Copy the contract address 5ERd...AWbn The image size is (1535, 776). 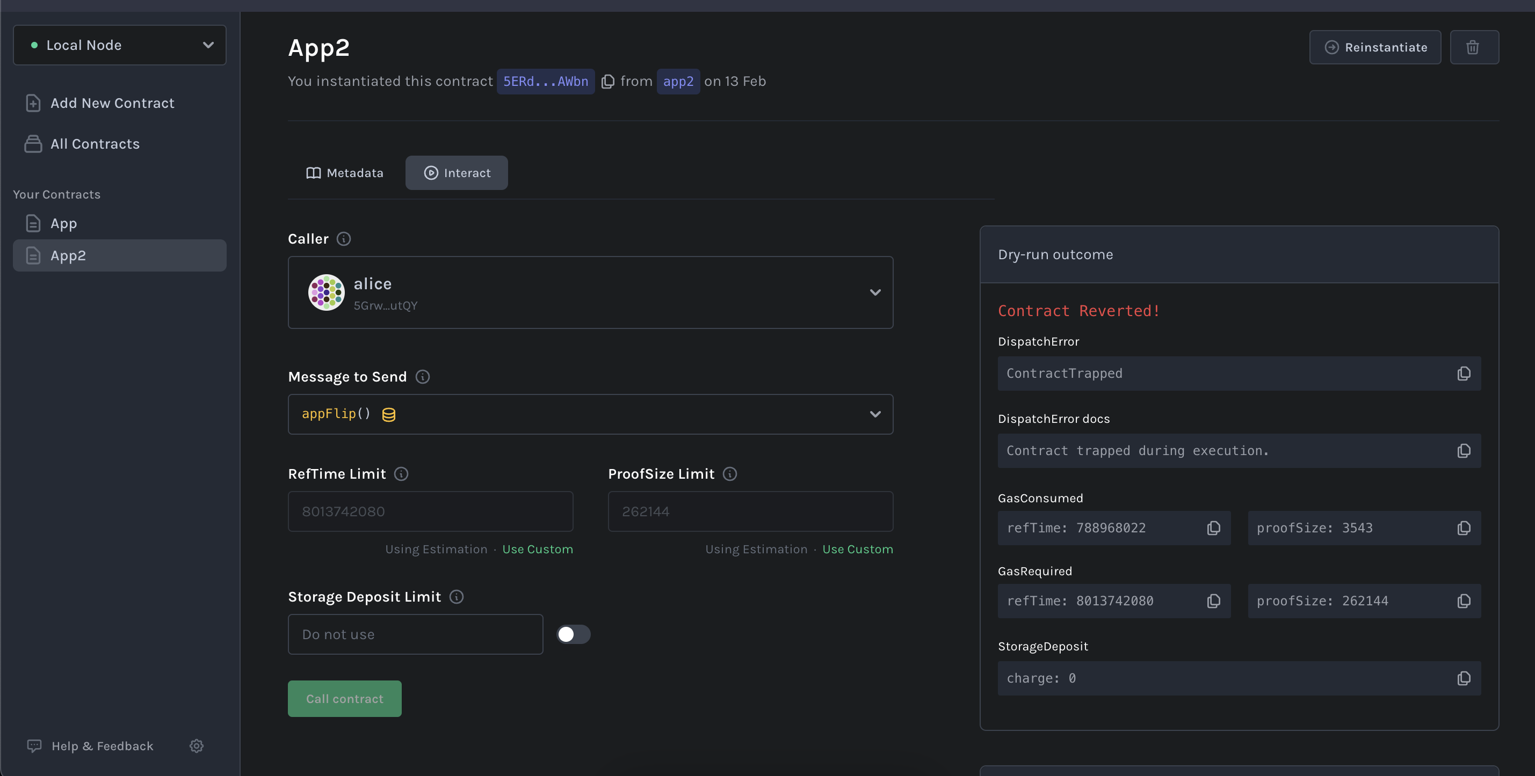point(607,82)
